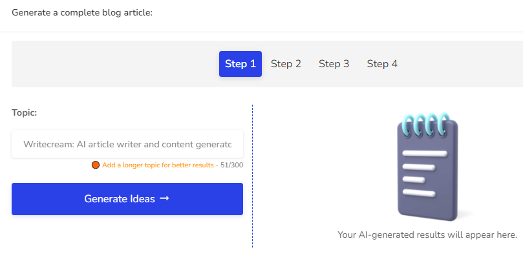The image size is (523, 263).
Task: Click the Generate Ideas button
Action: point(127,199)
